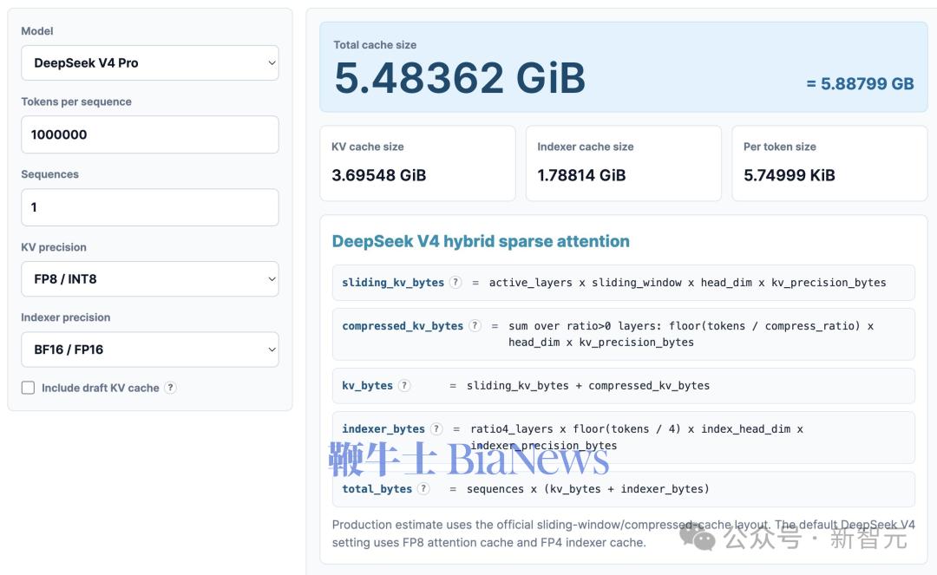The image size is (937, 575).
Task: Click help icon beside total_bytes
Action: click(423, 488)
